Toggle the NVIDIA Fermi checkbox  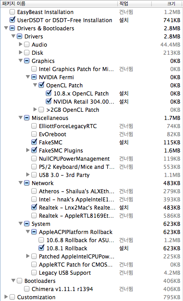point(34,77)
